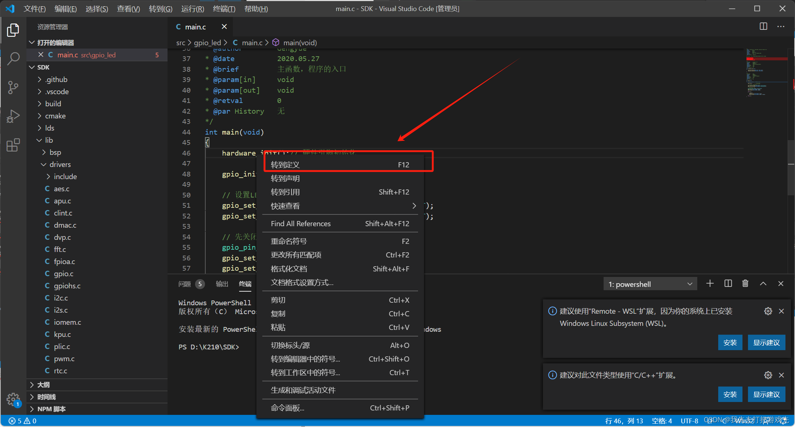This screenshot has height=427, width=795.
Task: Change UTF-8 encoding in status bar
Action: coord(689,421)
